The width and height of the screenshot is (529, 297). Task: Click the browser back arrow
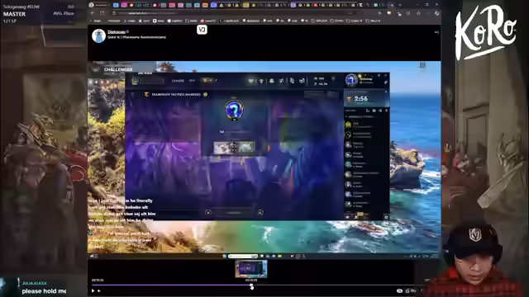click(x=93, y=13)
